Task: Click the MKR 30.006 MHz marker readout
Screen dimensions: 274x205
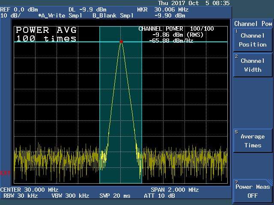Action: click(x=163, y=9)
